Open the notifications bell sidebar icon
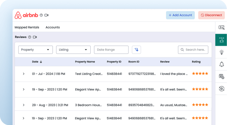Viewport: 227px width, 125px height. click(x=222, y=64)
